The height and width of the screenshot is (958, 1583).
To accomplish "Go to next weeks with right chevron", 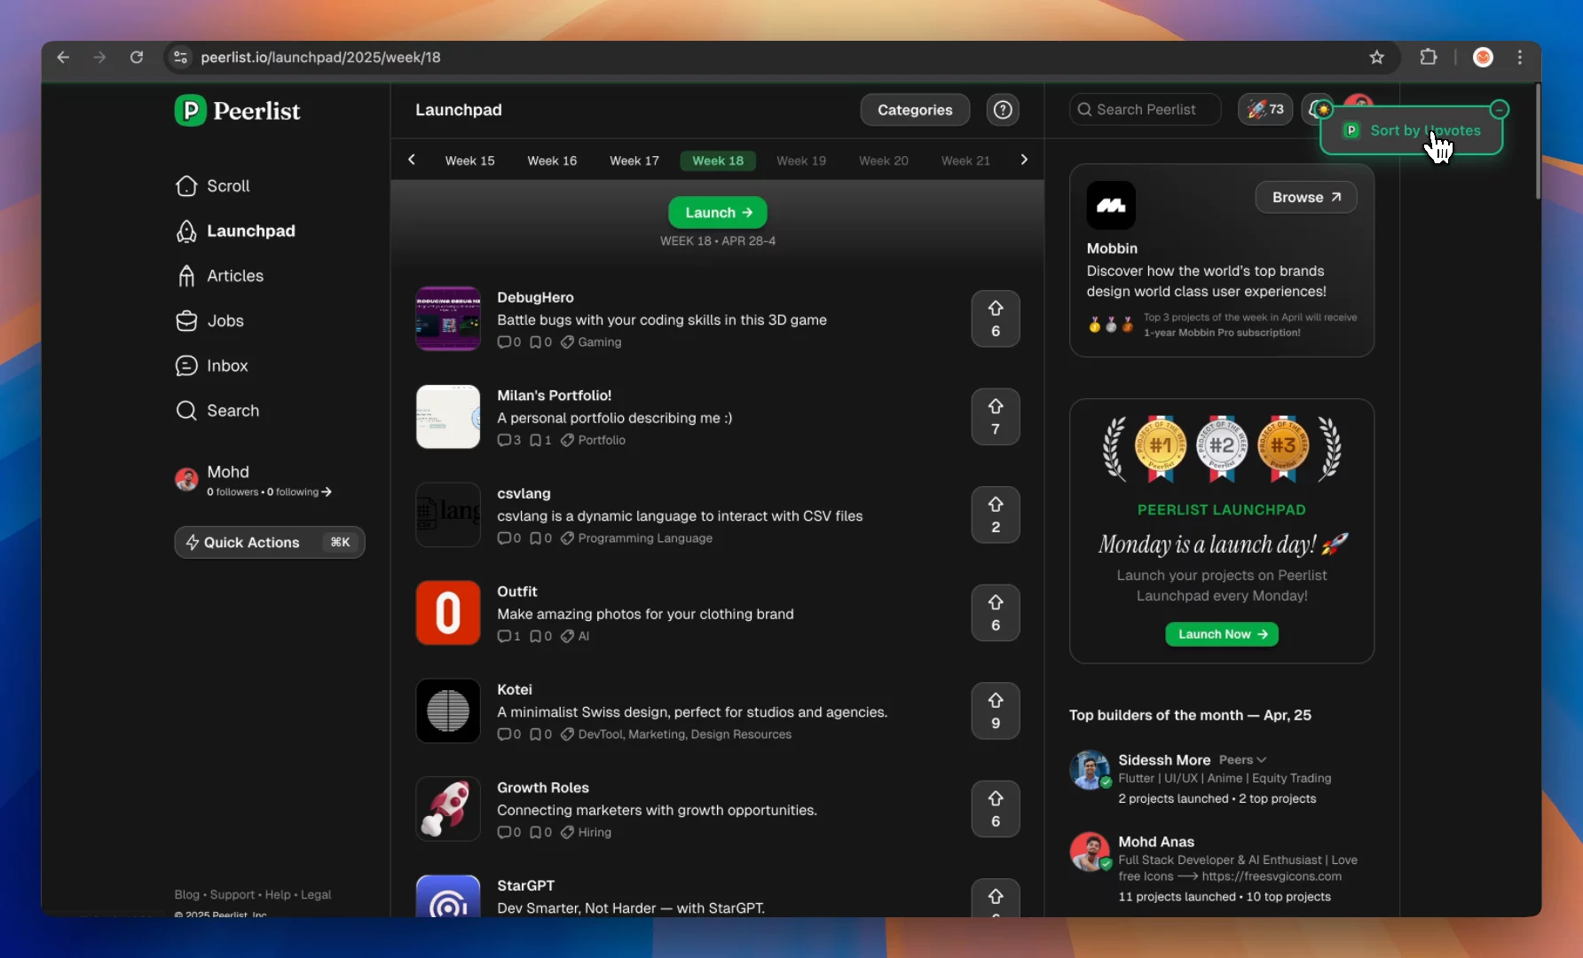I will (1023, 160).
